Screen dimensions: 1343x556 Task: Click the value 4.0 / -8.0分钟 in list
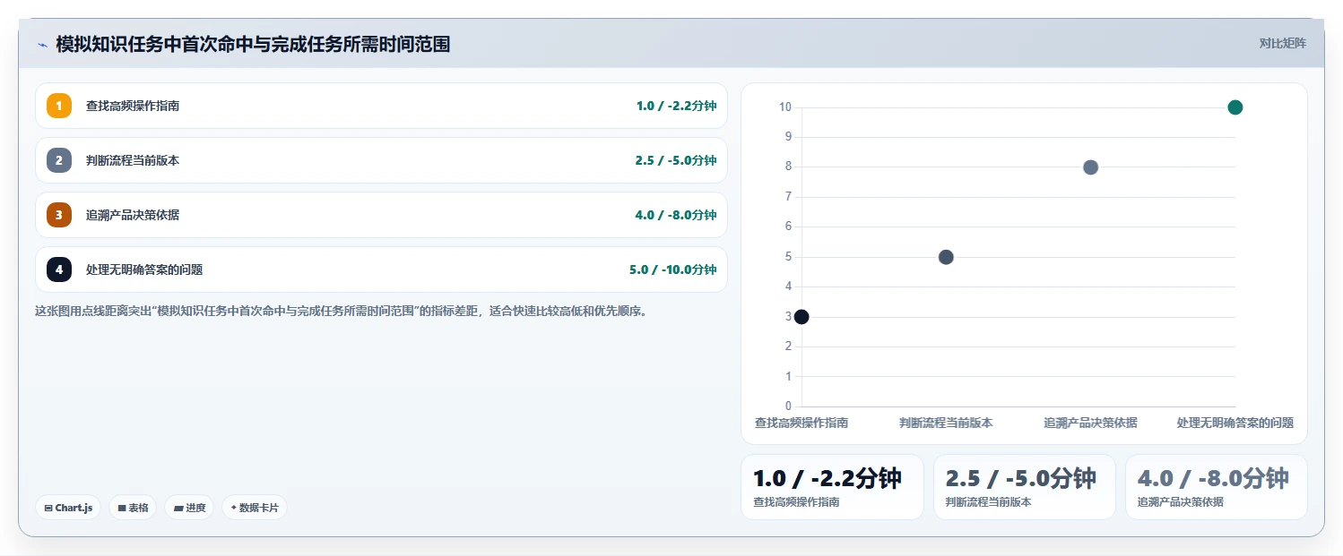pyautogui.click(x=676, y=215)
